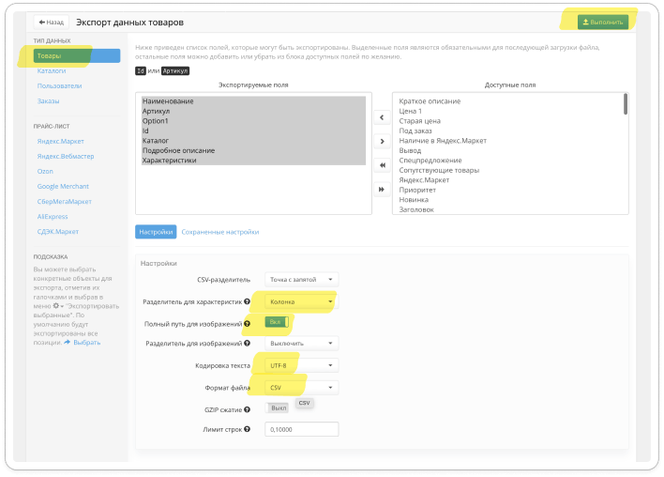Select Старая цена in available fields
The width and height of the screenshot is (664, 477).
coord(419,121)
